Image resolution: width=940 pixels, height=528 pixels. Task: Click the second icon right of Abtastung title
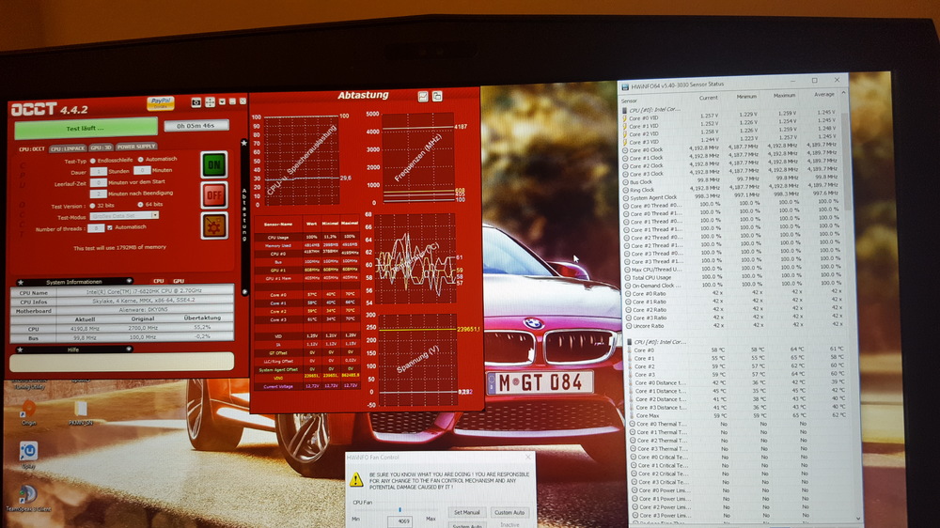coord(437,96)
